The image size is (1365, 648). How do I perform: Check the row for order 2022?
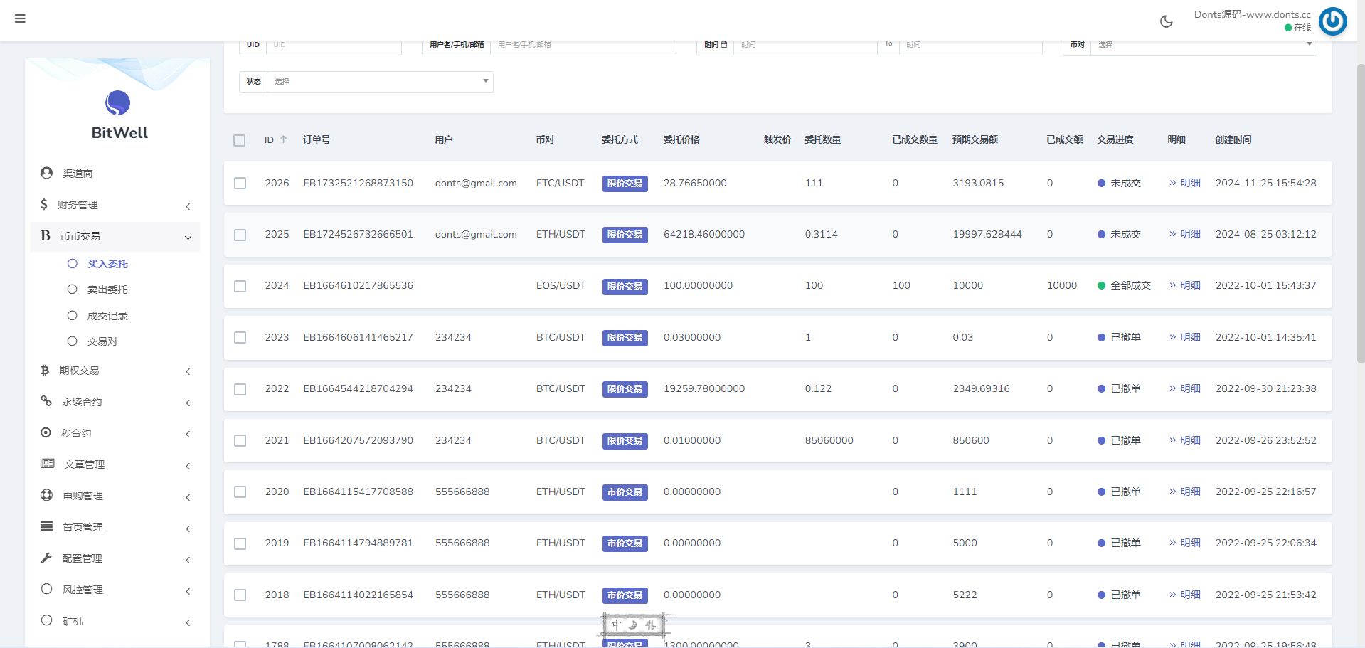[240, 389]
